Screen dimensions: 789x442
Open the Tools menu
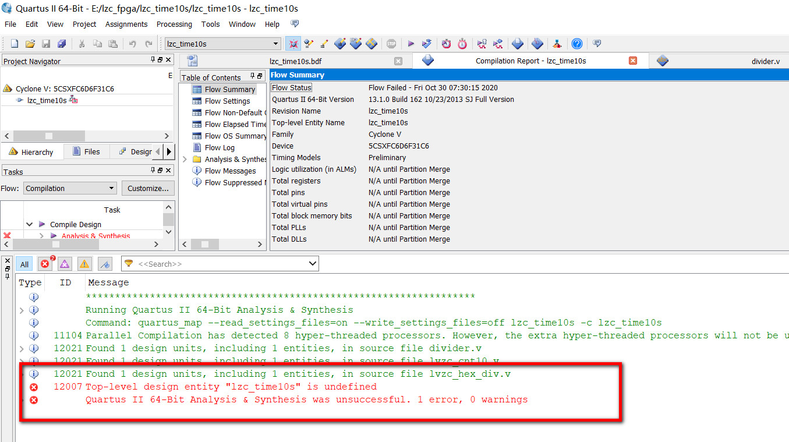click(210, 24)
